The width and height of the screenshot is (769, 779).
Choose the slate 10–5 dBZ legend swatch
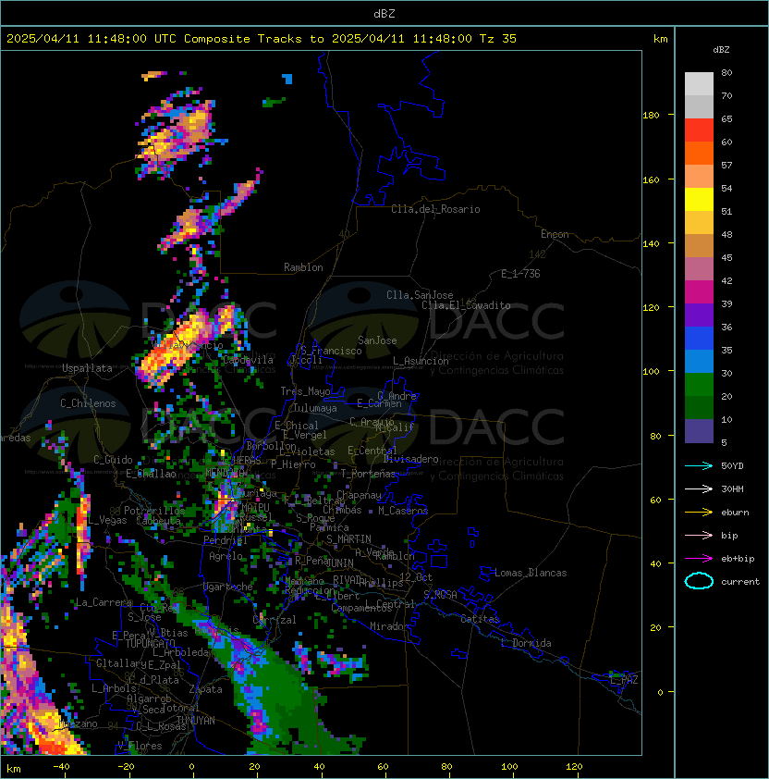coord(699,431)
